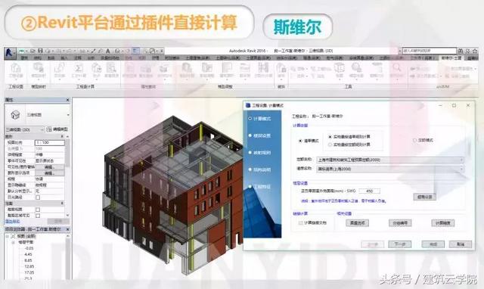Click the SWG value field showing 450
This screenshot has width=484, height=289.
(369, 191)
